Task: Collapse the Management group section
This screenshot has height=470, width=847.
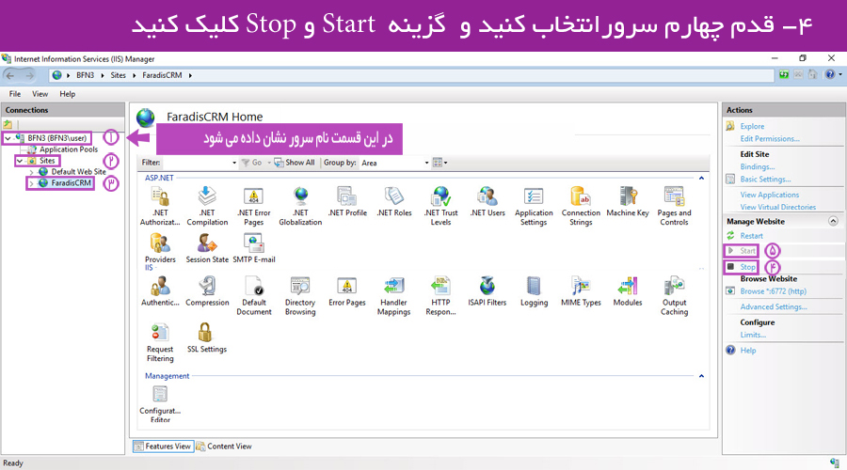Action: pos(701,376)
